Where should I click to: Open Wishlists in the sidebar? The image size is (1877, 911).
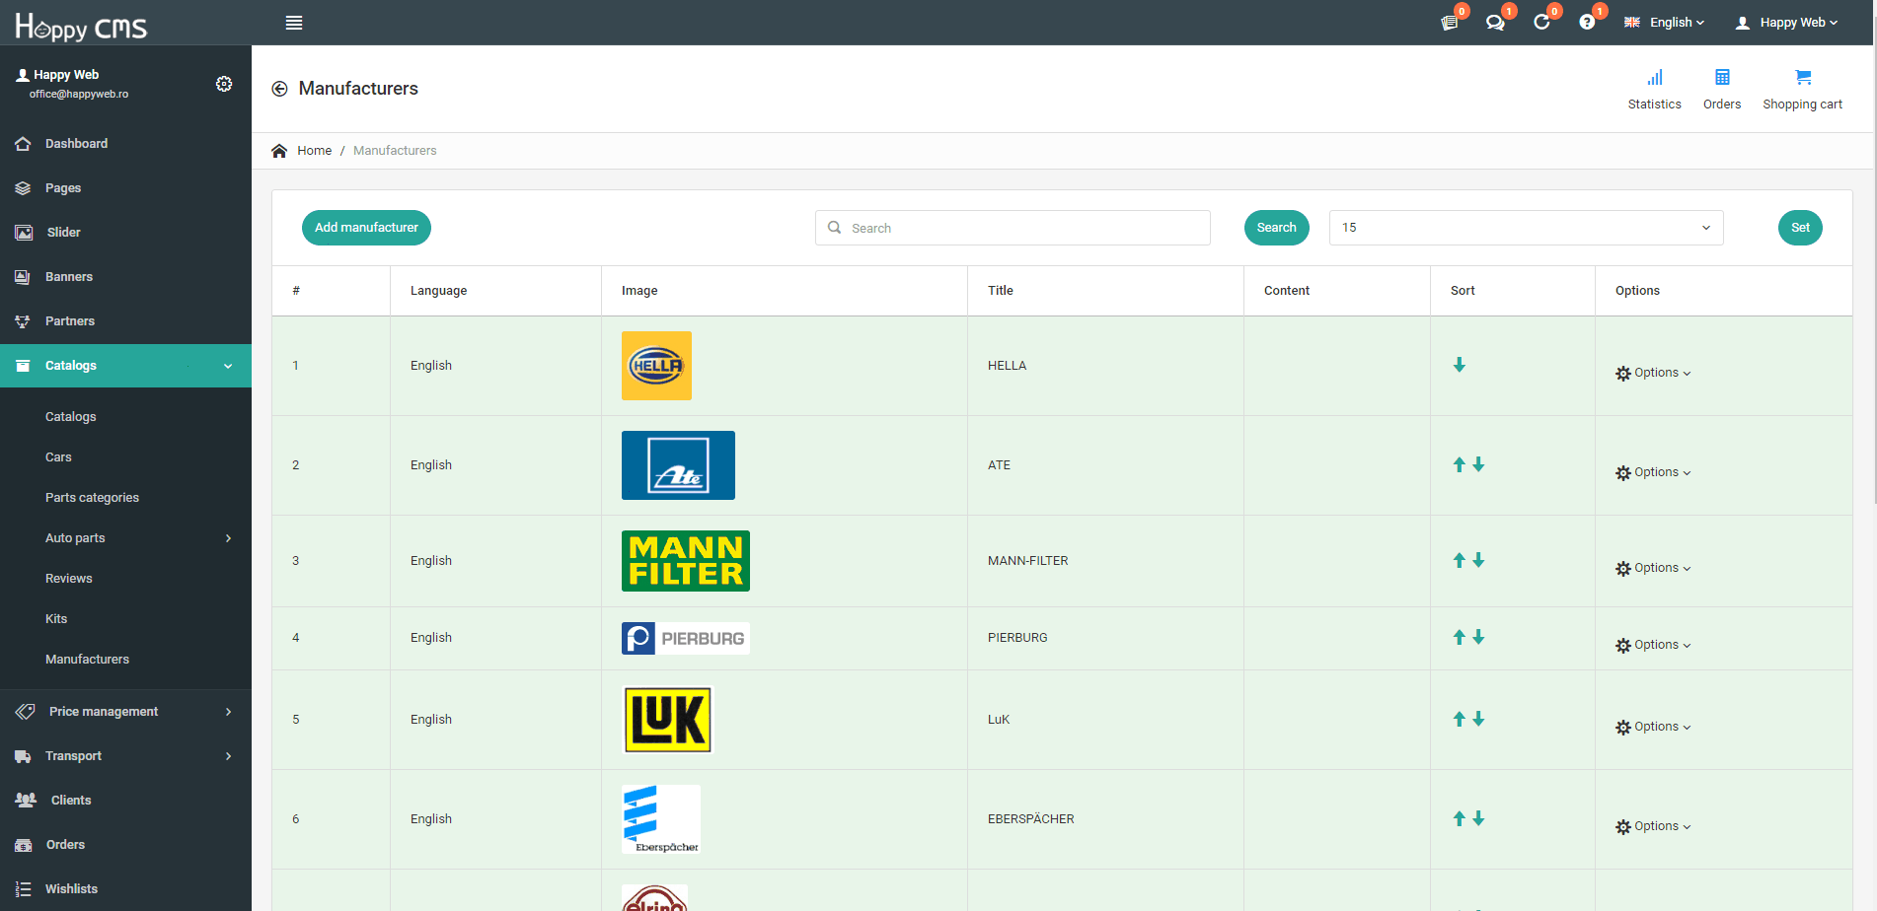125,889
